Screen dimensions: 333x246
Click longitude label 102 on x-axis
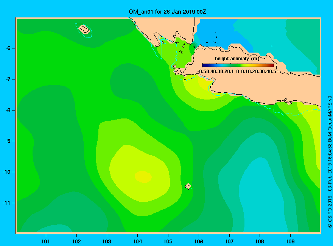76,241
